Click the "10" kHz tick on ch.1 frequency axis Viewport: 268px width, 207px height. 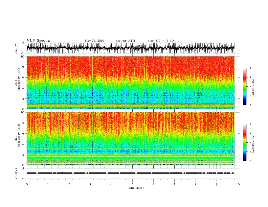(x=23, y=56)
